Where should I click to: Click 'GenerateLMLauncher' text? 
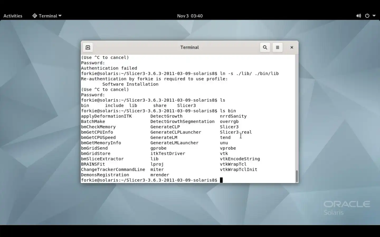point(174,143)
